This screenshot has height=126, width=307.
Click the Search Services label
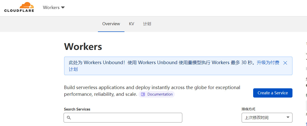coord(77,109)
